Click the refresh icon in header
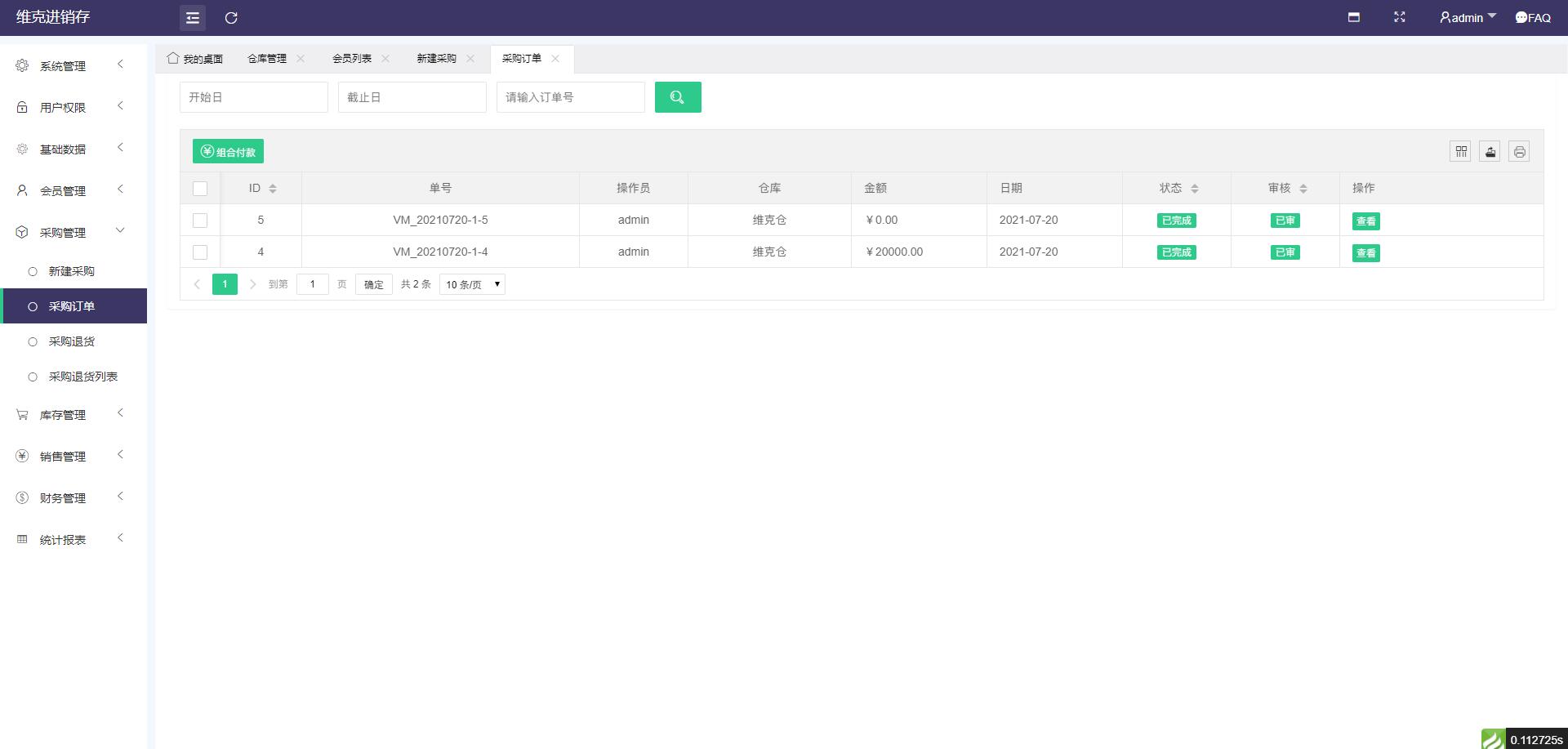This screenshot has height=749, width=1568. [231, 18]
